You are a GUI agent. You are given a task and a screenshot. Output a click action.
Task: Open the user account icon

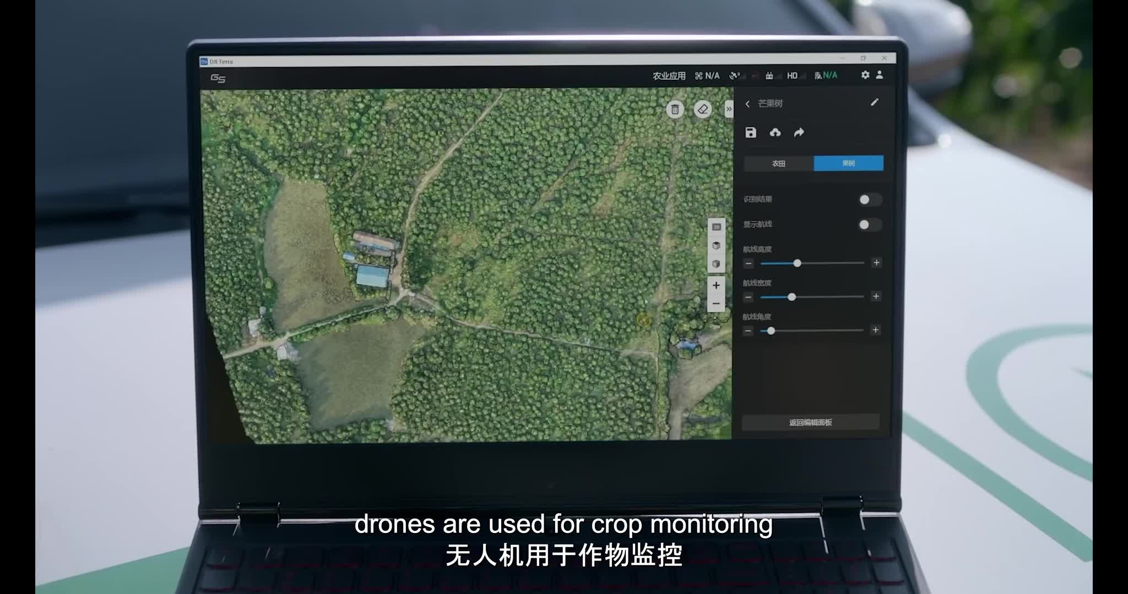880,75
